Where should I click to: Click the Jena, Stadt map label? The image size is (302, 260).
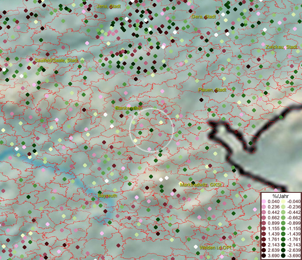pyautogui.click(x=108, y=6)
